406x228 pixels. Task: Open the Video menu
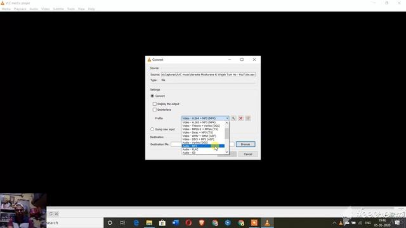pos(45,9)
